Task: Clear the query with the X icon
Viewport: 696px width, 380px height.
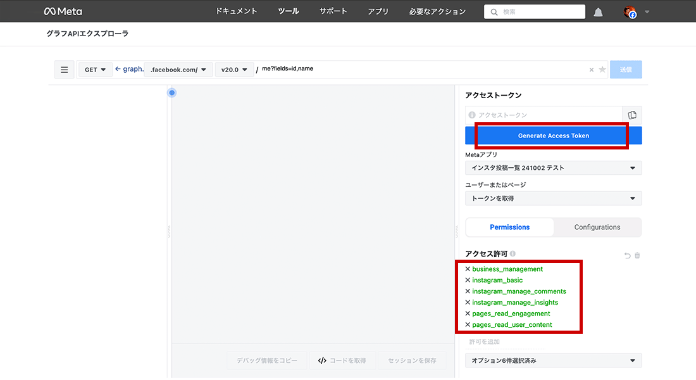Action: pyautogui.click(x=591, y=70)
